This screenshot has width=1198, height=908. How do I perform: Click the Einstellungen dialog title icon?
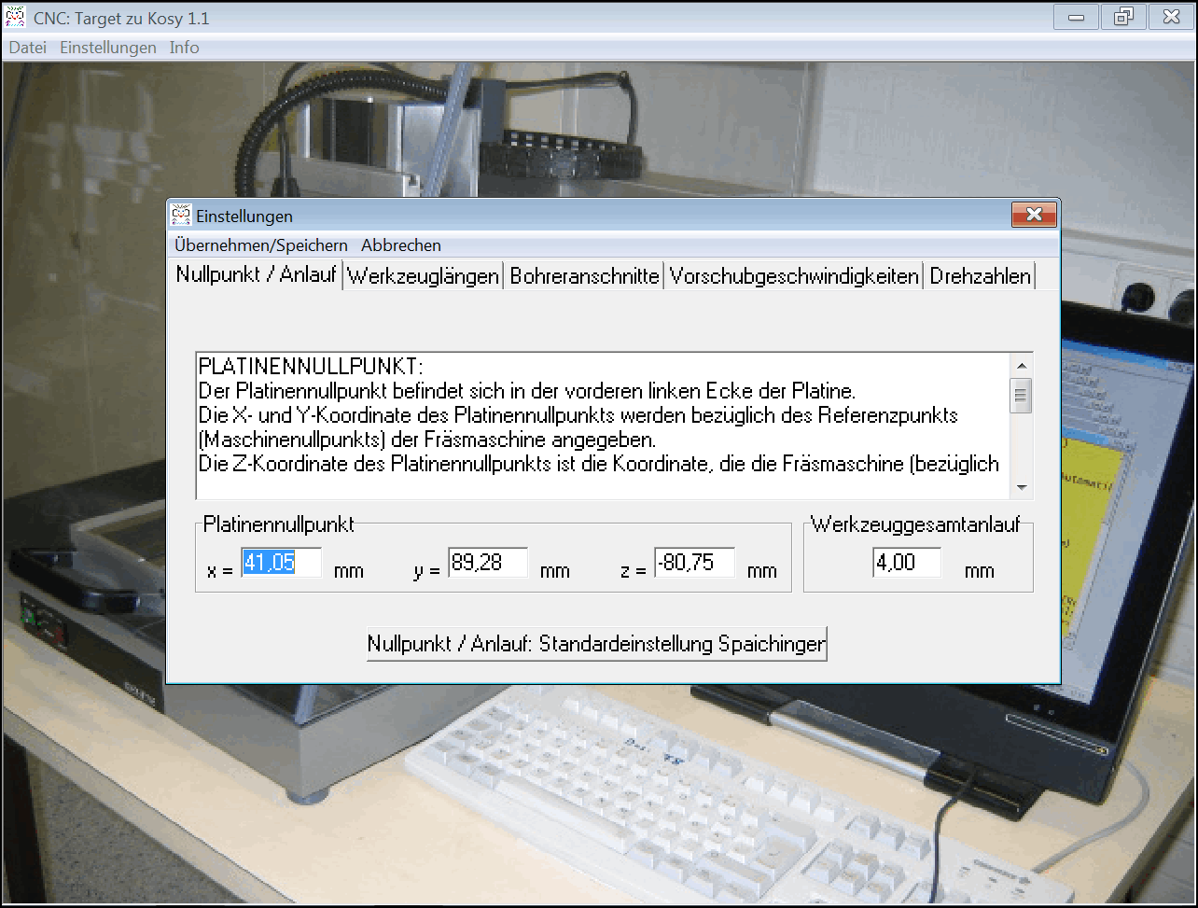coord(182,216)
